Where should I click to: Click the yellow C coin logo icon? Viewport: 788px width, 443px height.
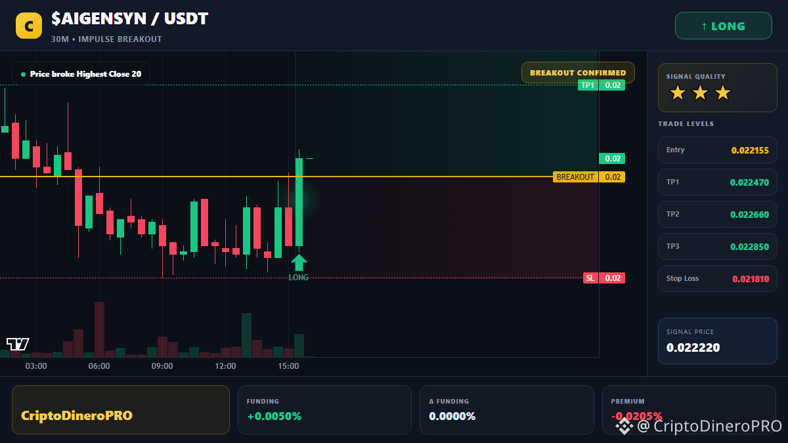click(x=29, y=26)
